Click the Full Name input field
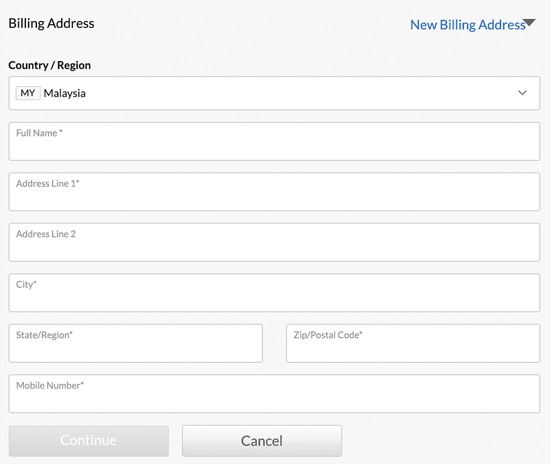 pyautogui.click(x=274, y=141)
